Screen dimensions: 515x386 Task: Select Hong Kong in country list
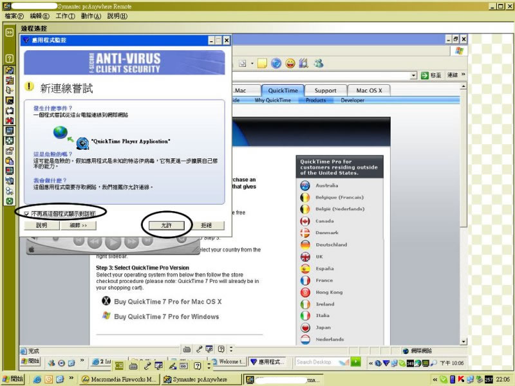(x=329, y=292)
